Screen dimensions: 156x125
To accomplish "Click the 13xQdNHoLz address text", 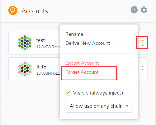I will click(x=48, y=73).
